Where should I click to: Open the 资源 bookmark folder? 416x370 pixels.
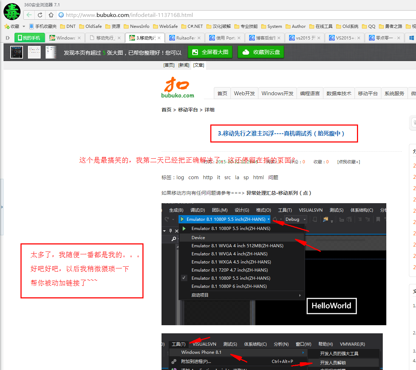113,26
